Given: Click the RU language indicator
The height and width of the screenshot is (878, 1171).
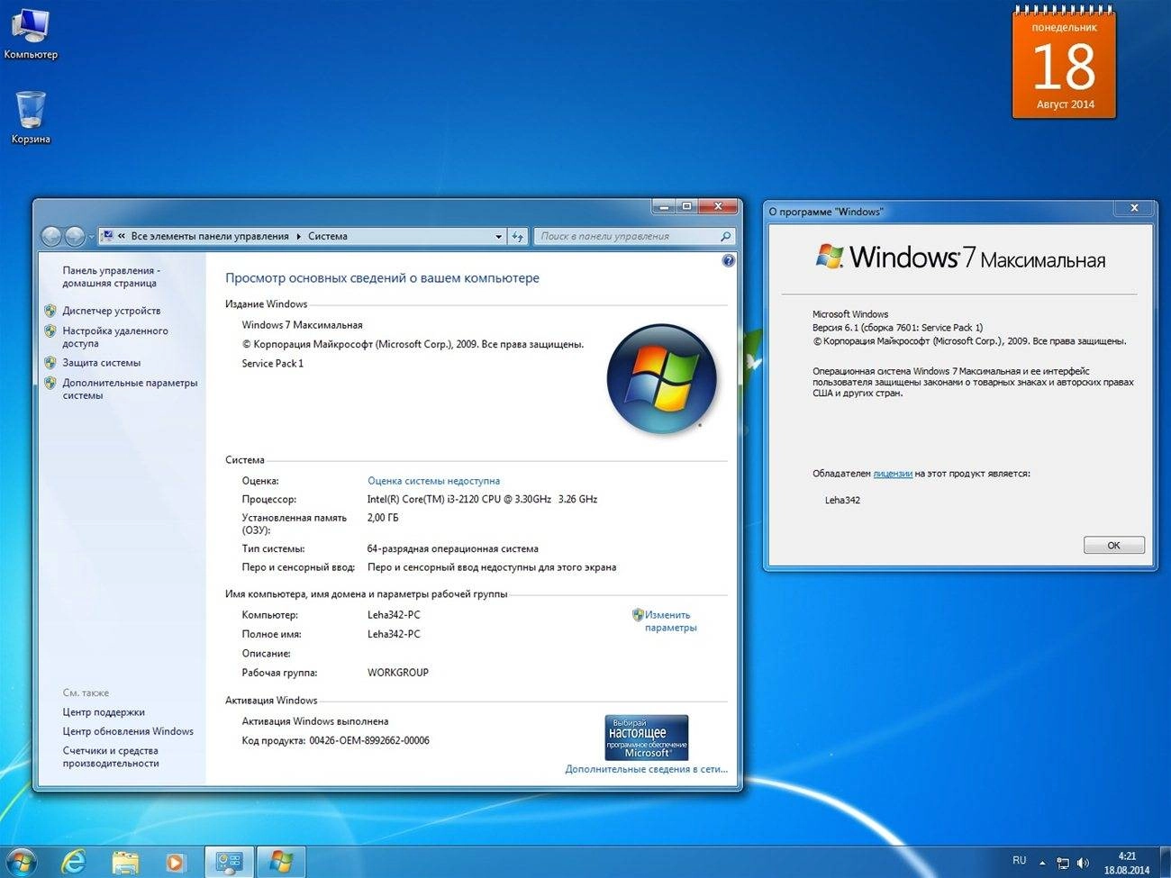Looking at the screenshot, I should tap(1019, 861).
